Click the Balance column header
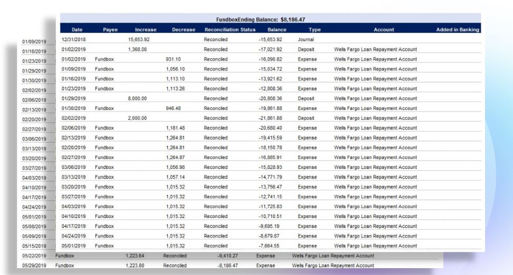This screenshot has height=275, width=513. (x=277, y=30)
